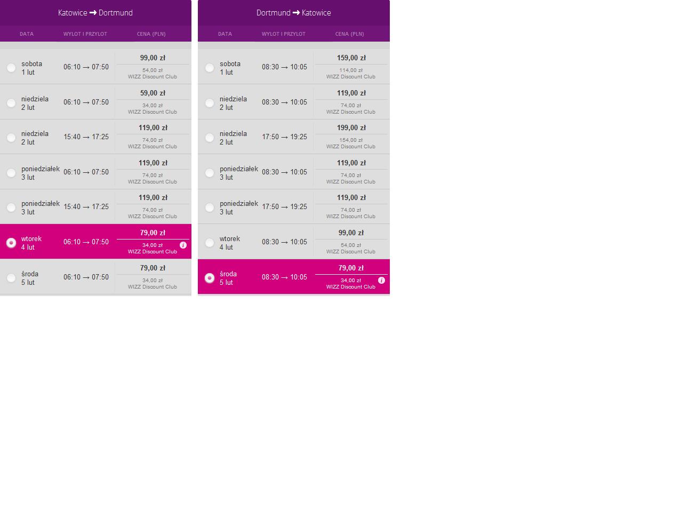Click WYLOT I PRZYLOT header in Katowice–Dortmund table
Viewport: 681px width, 511px height.
(x=85, y=34)
